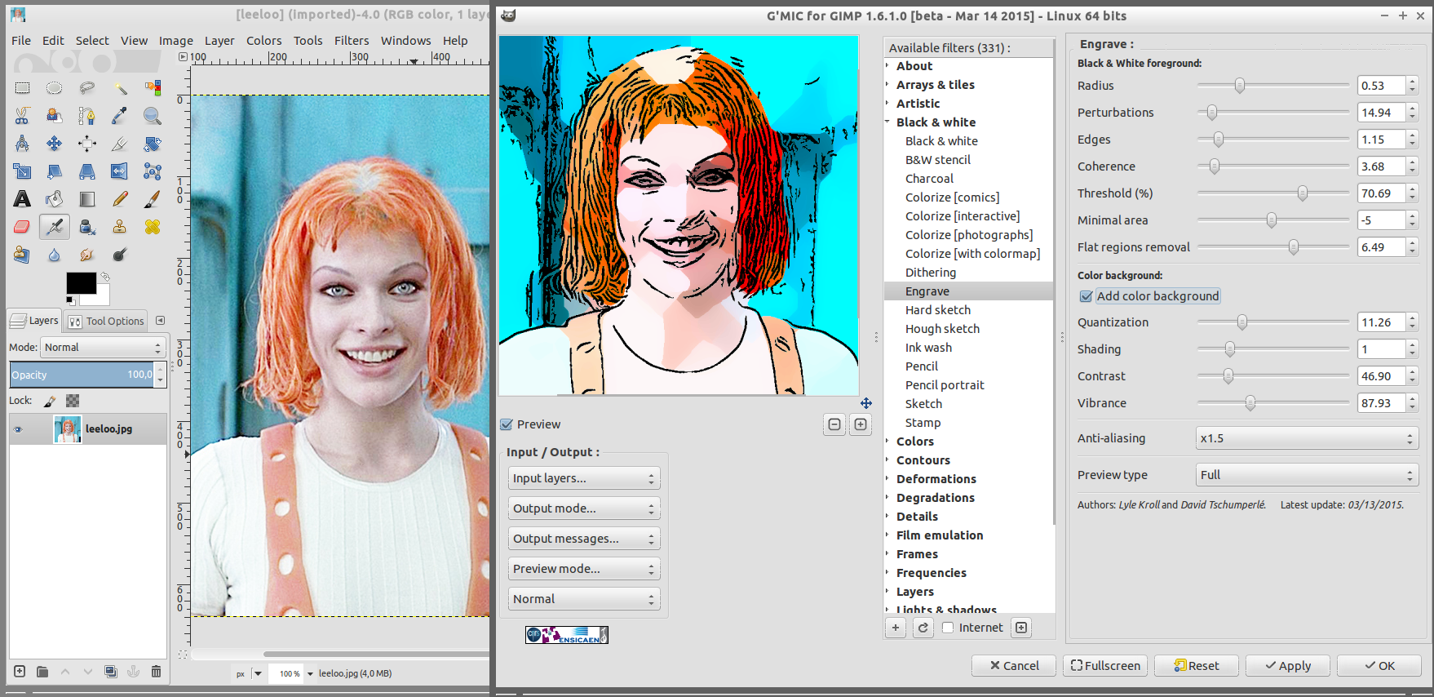This screenshot has width=1434, height=697.
Task: Open the Preview mode dropdown
Action: (x=584, y=569)
